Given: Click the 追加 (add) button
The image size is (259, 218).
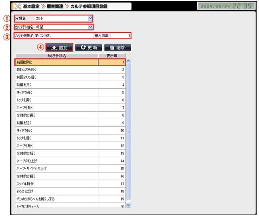Looking at the screenshot, I should click(59, 48).
